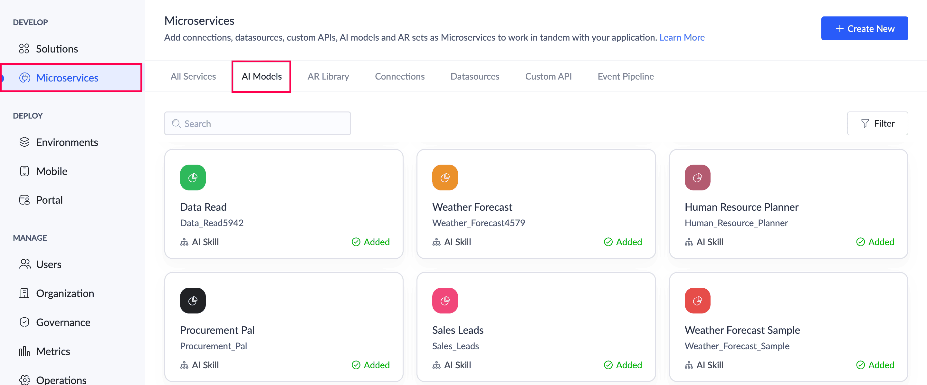
Task: Click the Data_Read5942 identifier text
Action: pyautogui.click(x=212, y=223)
